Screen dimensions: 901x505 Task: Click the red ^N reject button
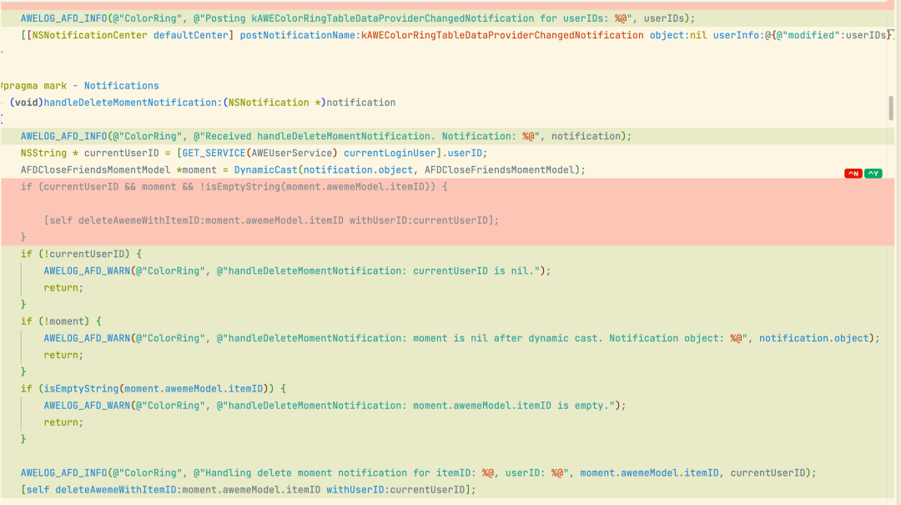tap(853, 174)
